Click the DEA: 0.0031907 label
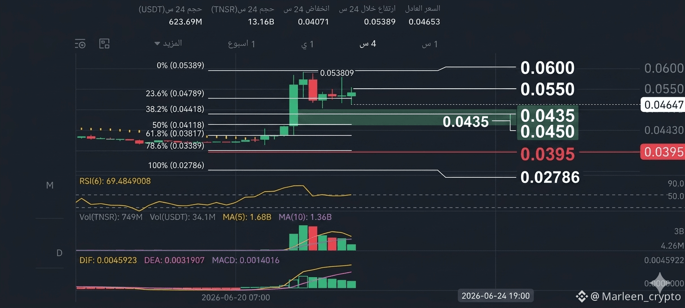 (174, 260)
